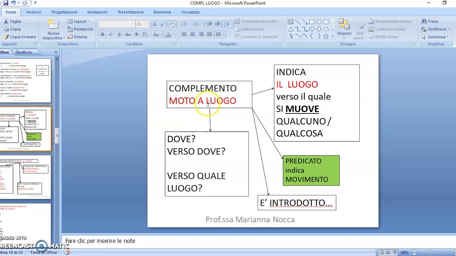This screenshot has width=456, height=256.
Task: Align paragraph text to the right
Action: click(x=201, y=34)
